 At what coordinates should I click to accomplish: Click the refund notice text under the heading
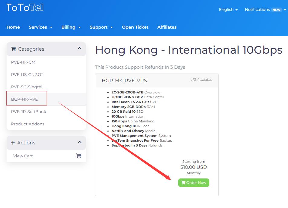(x=140, y=67)
